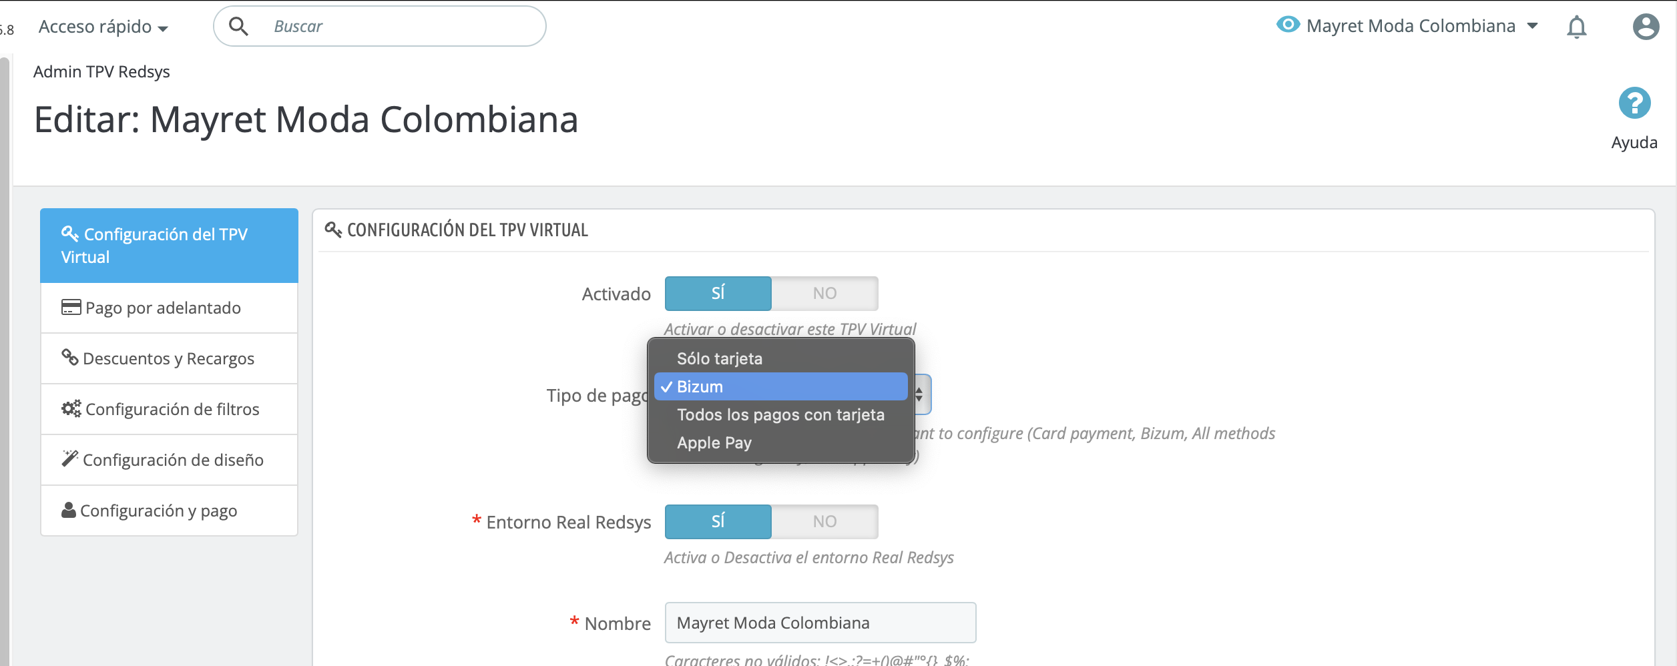This screenshot has height=666, width=1677.
Task: Click 'Activa o Desactiva el entorno Real Redsys' hint
Action: (x=808, y=557)
